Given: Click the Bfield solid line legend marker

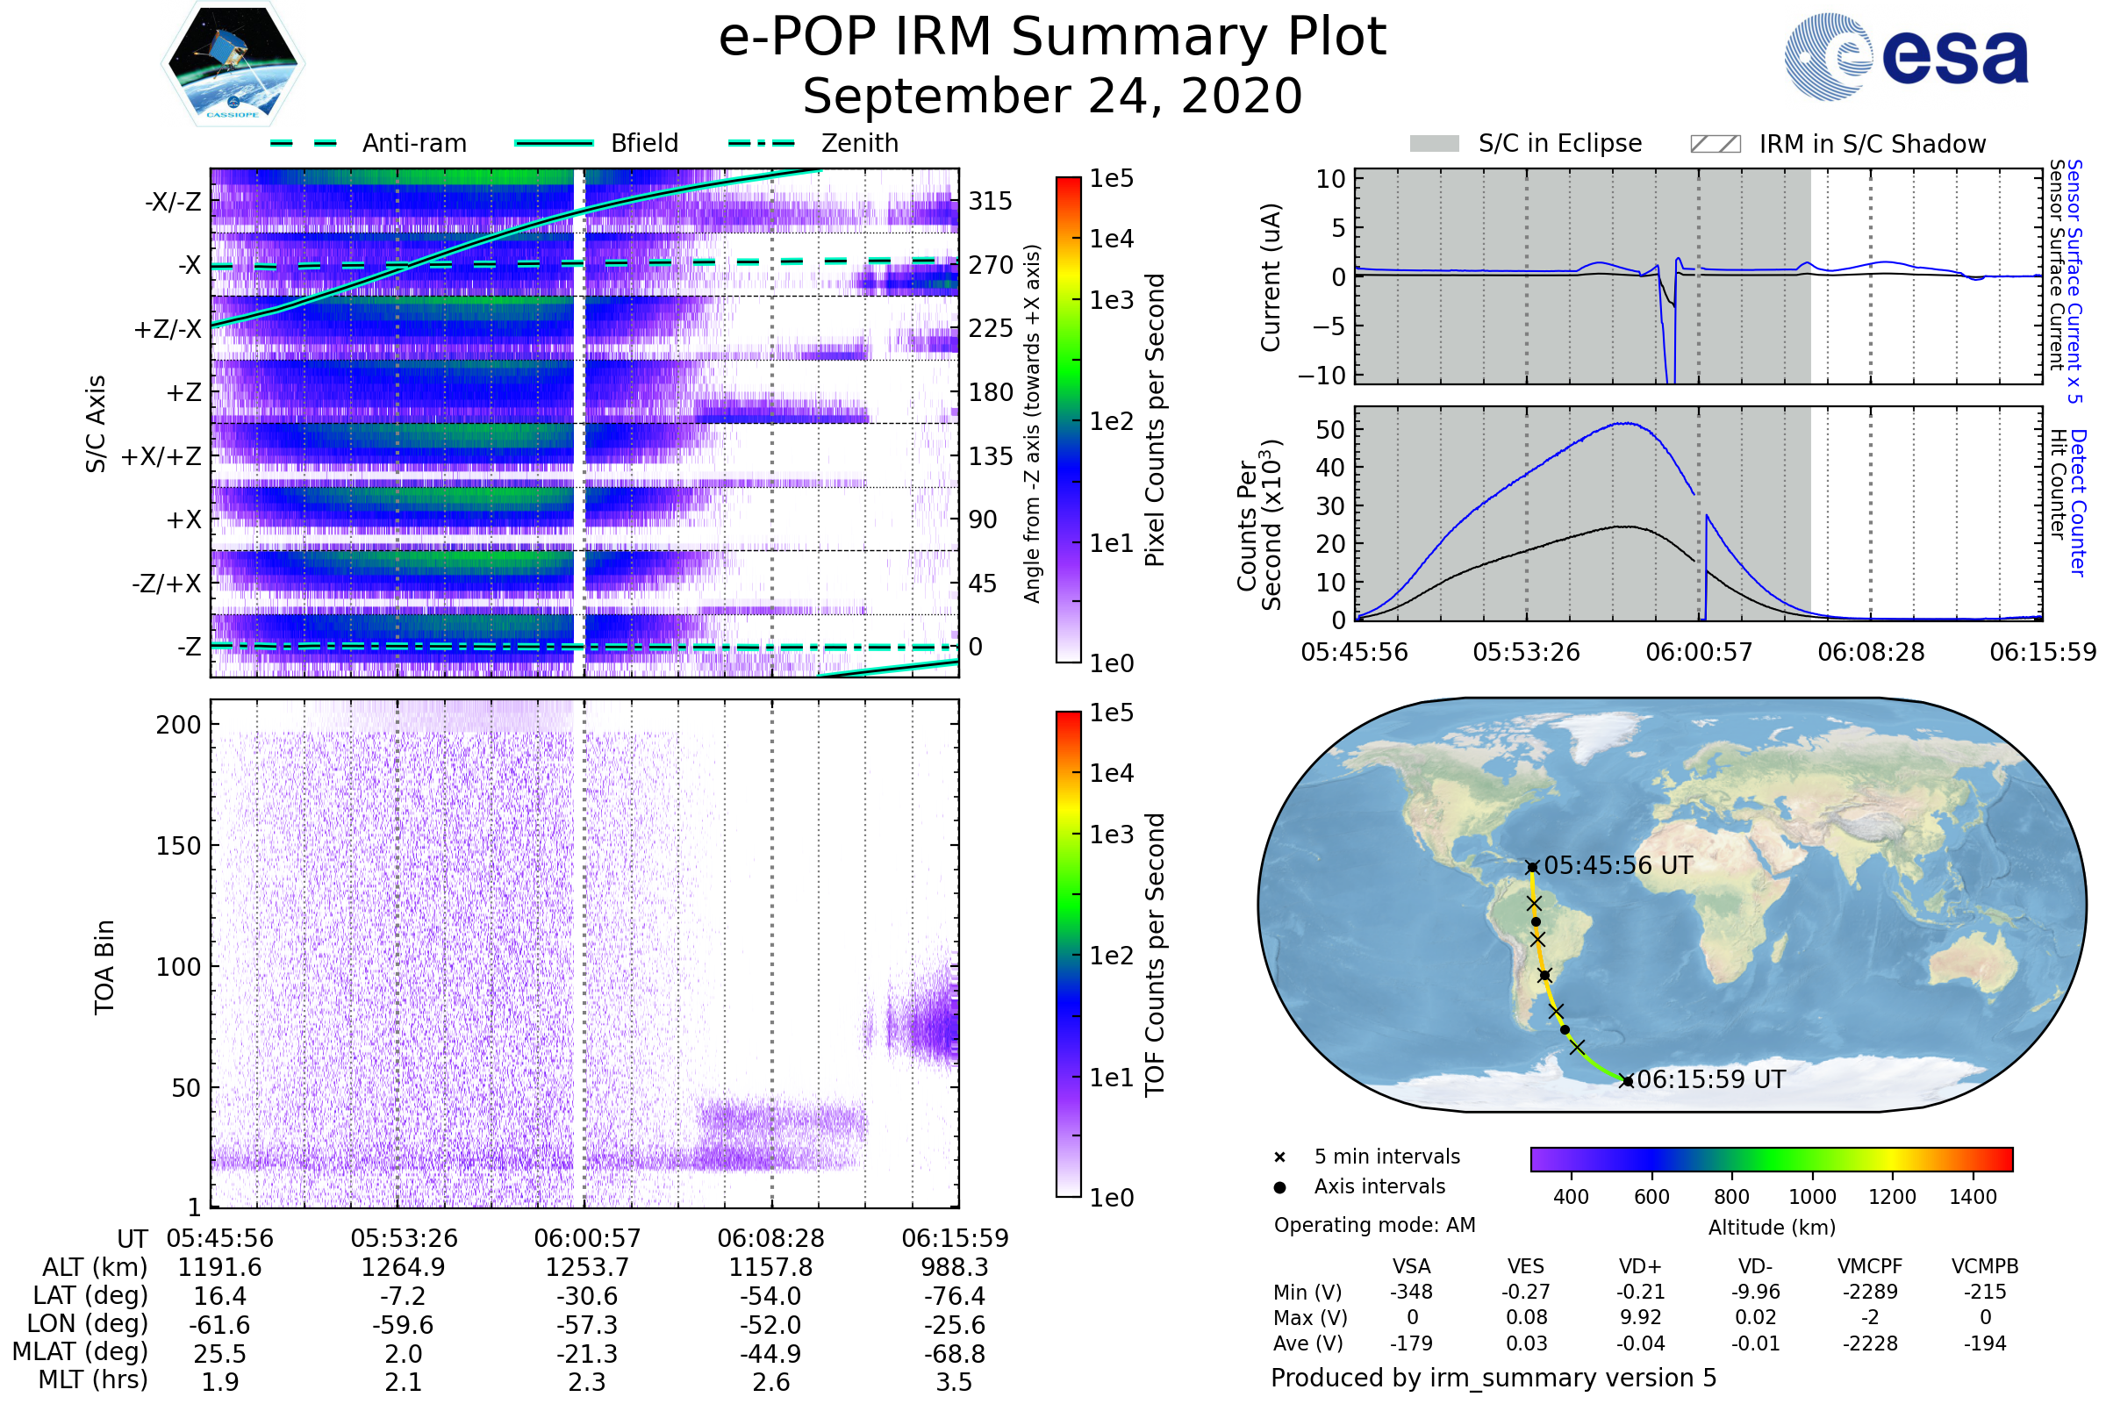Looking at the screenshot, I should (x=554, y=143).
